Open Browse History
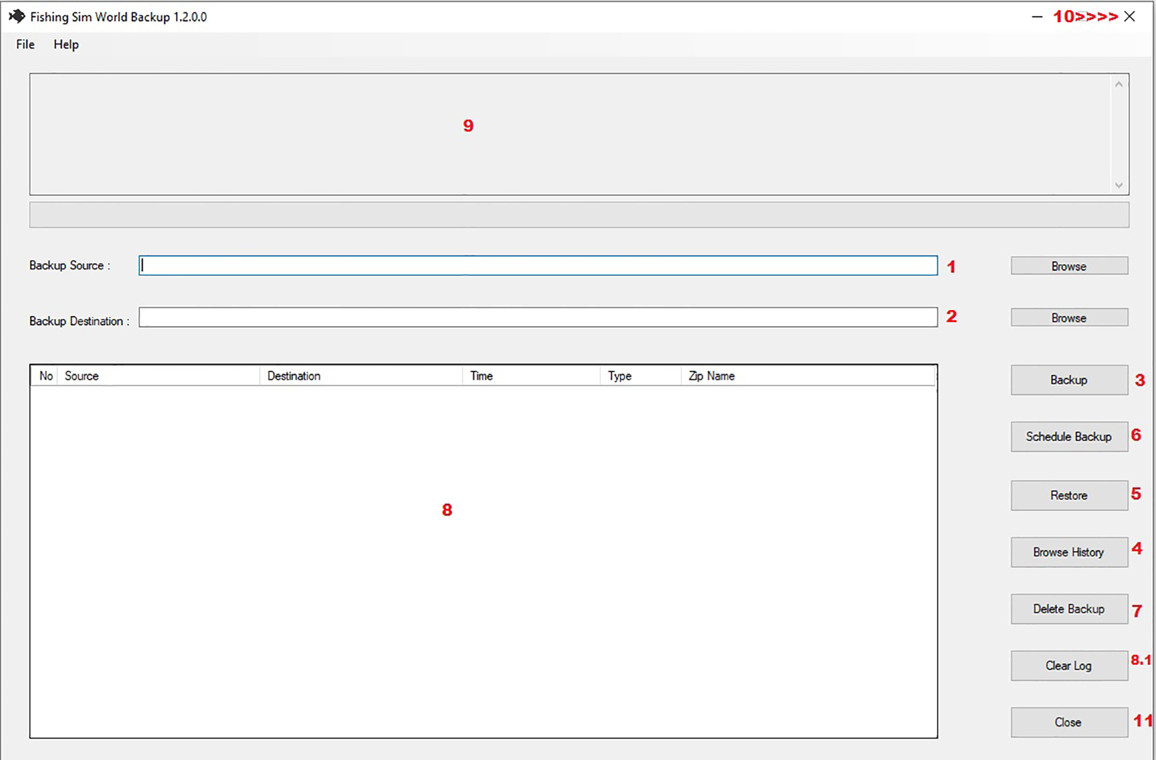This screenshot has height=760, width=1156. point(1069,552)
